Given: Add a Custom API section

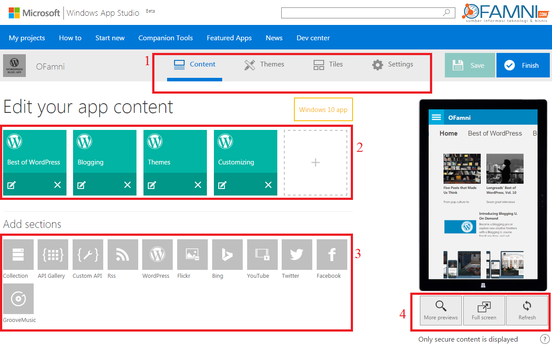Looking at the screenshot, I should point(88,255).
